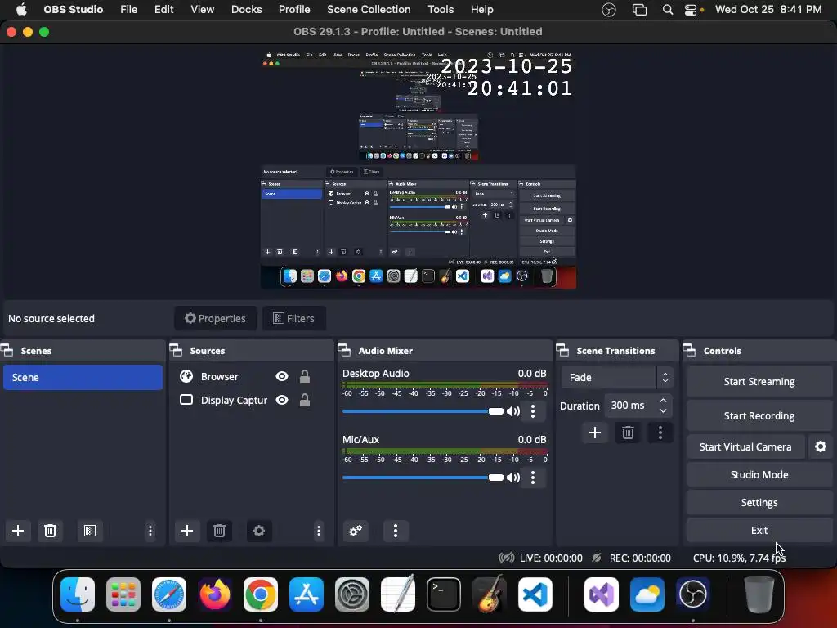Float the Audio Mixer dock icon

(x=344, y=351)
